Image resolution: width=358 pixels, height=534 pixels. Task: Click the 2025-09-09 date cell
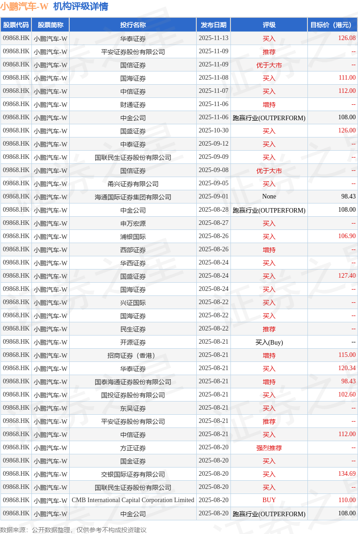click(214, 157)
